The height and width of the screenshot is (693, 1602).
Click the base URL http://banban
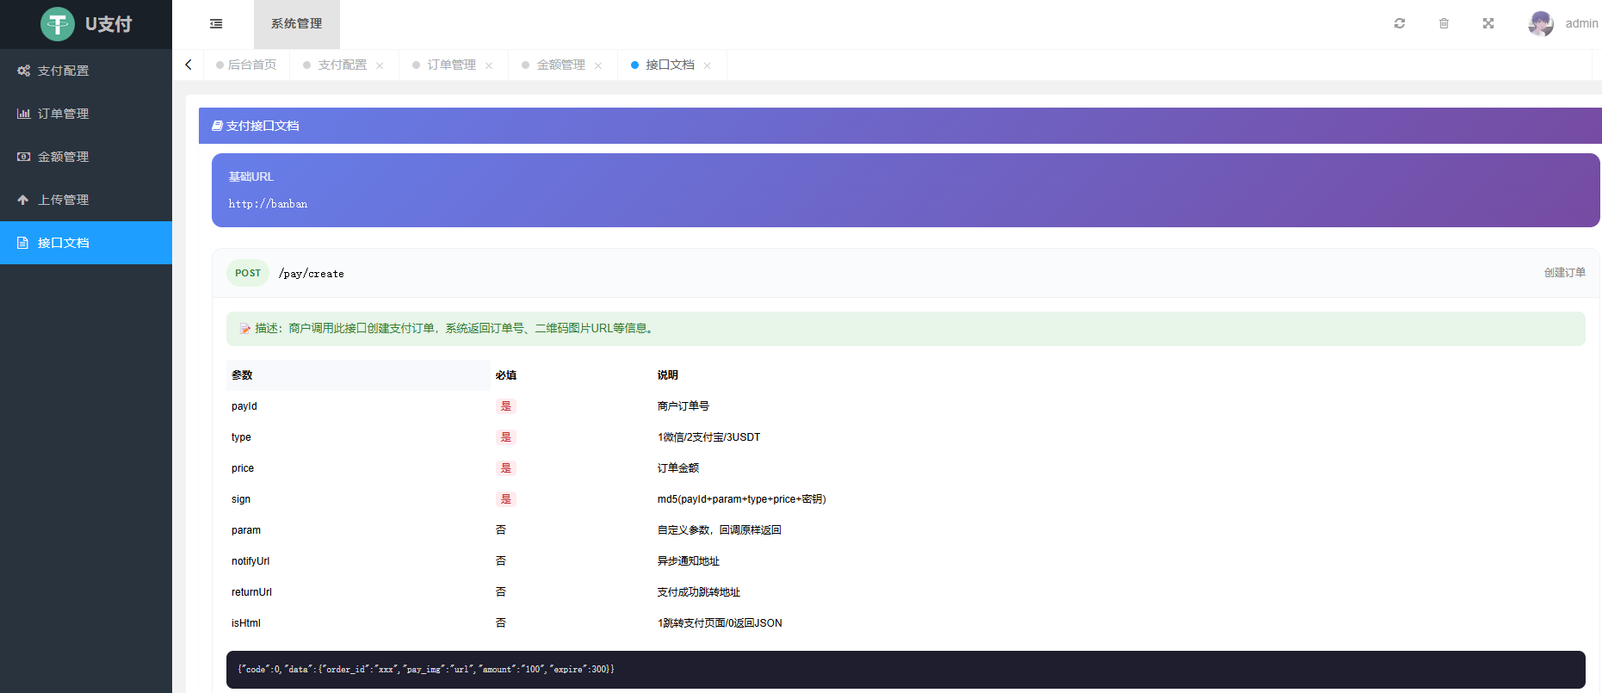pos(268,204)
